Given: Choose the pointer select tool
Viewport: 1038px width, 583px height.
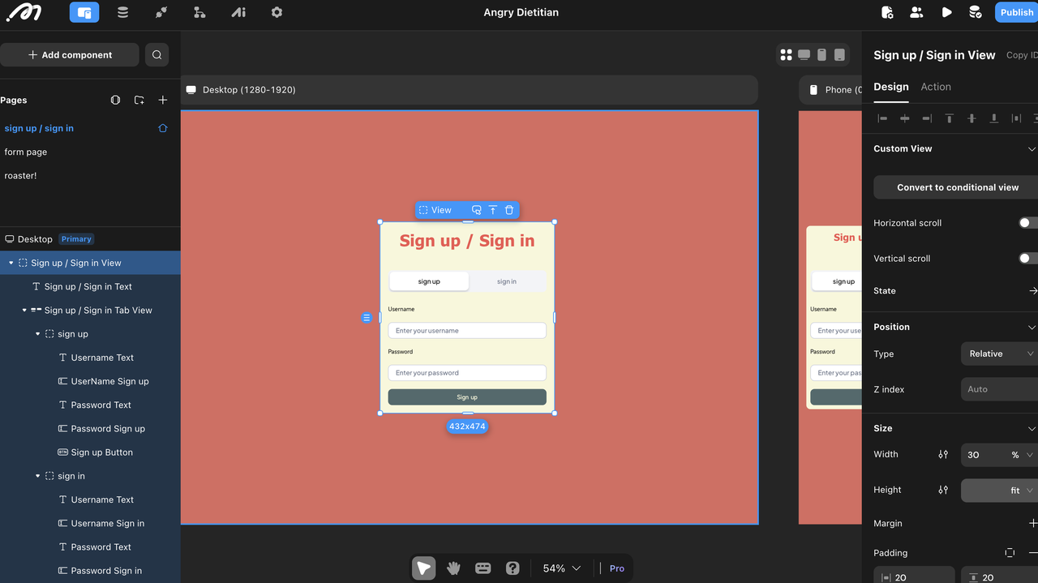Looking at the screenshot, I should (423, 568).
